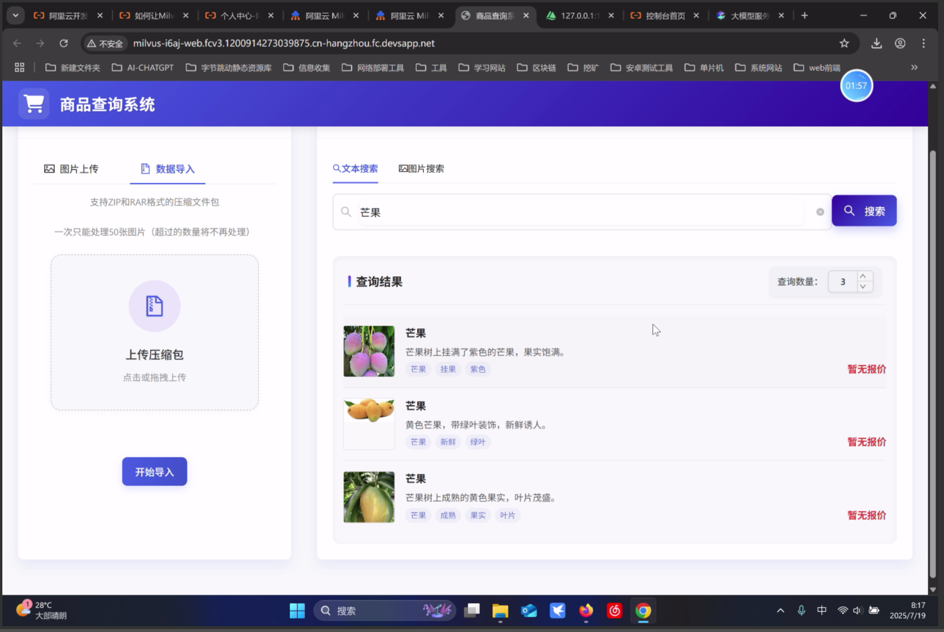Switch to the 控制台首页 tab
The image size is (944, 632).
(x=665, y=16)
